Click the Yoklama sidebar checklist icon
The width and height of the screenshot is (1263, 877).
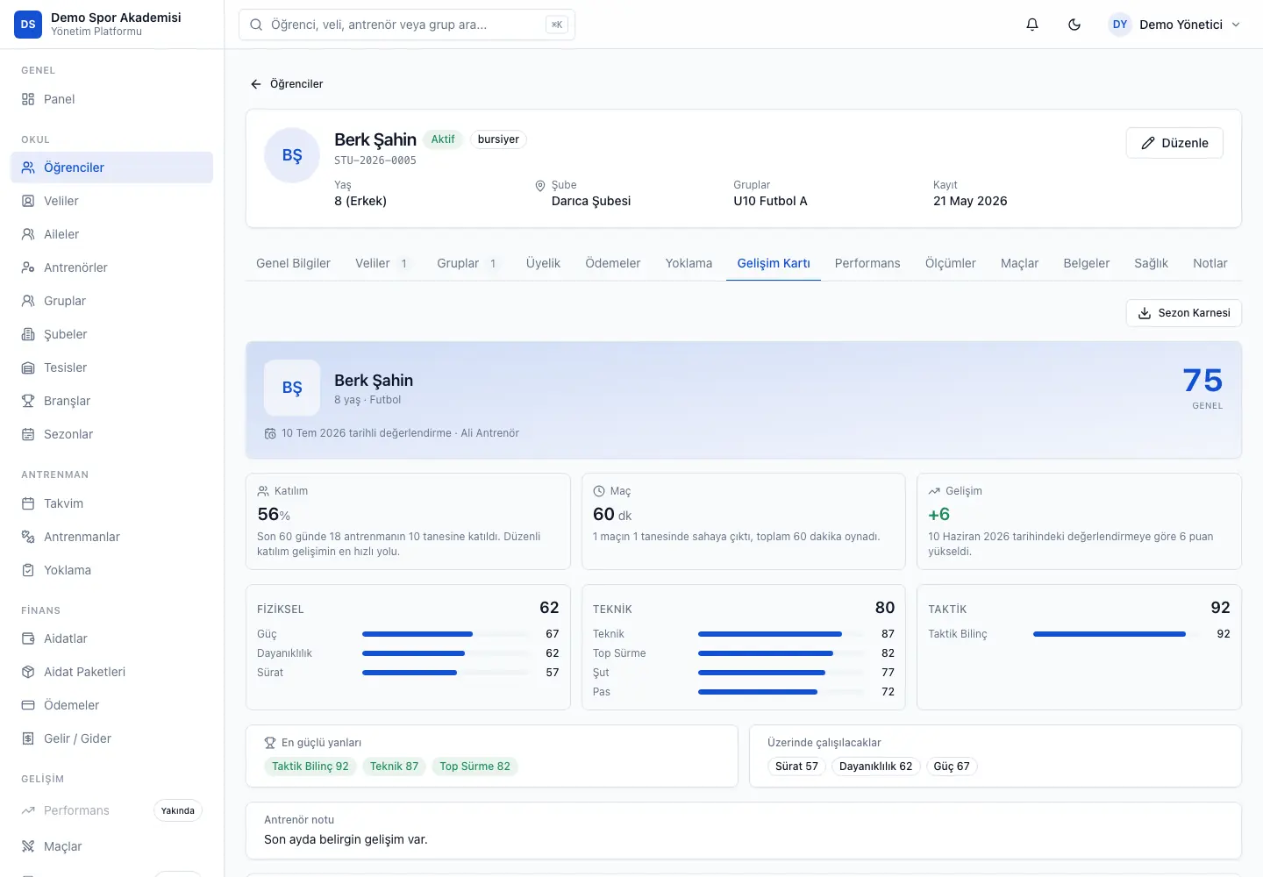point(28,570)
